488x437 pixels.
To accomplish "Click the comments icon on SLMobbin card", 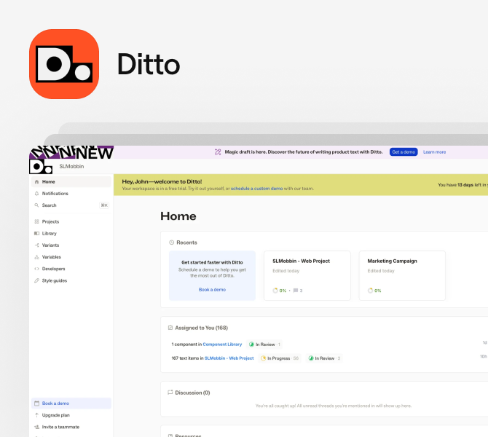I will pyautogui.click(x=296, y=291).
